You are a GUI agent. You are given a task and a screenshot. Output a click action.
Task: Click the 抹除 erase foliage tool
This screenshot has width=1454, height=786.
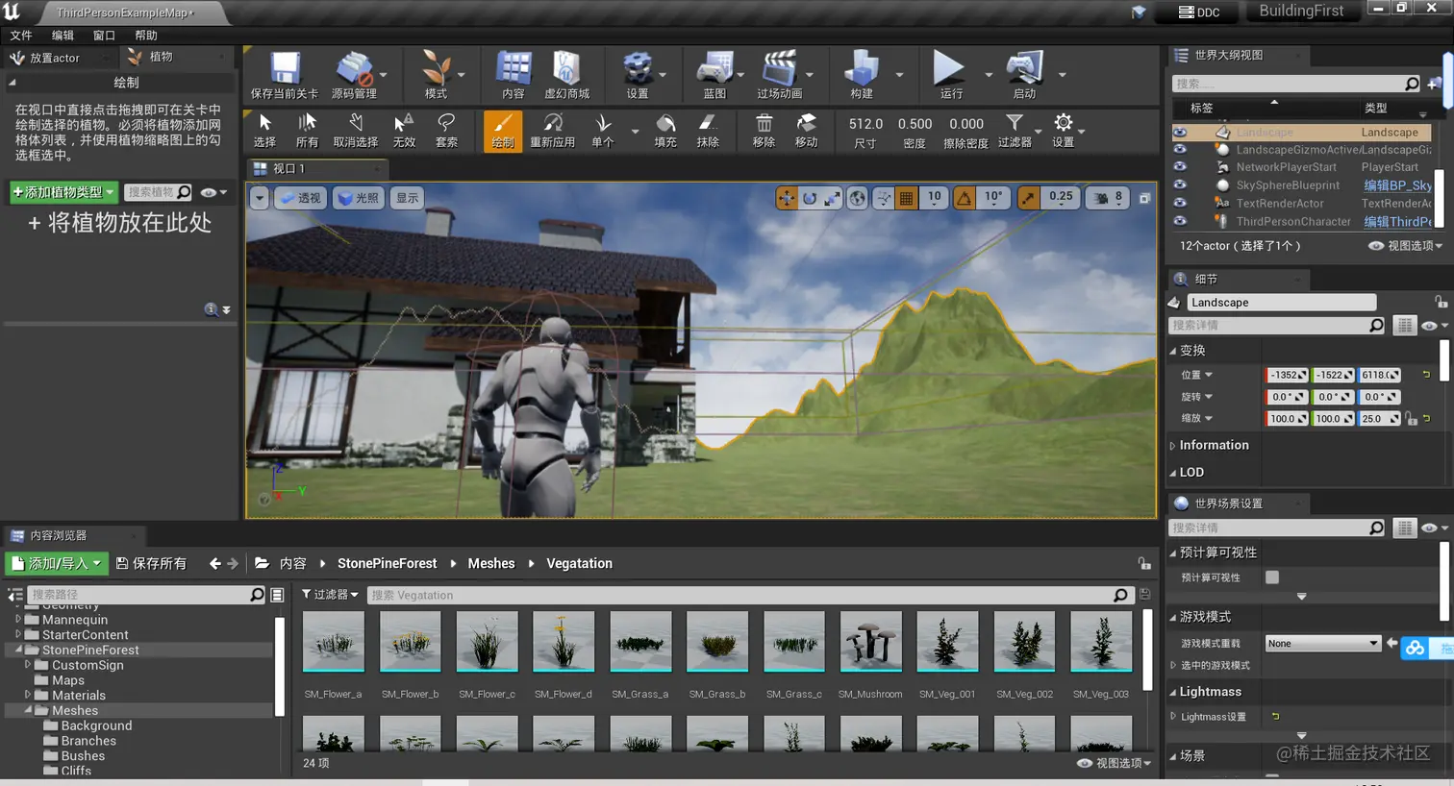click(x=708, y=130)
